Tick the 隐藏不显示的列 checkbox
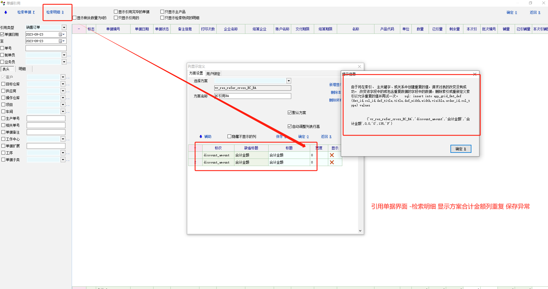The image size is (548, 289). [229, 136]
